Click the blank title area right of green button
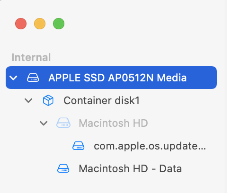This screenshot has width=231, height=193. coord(142,24)
